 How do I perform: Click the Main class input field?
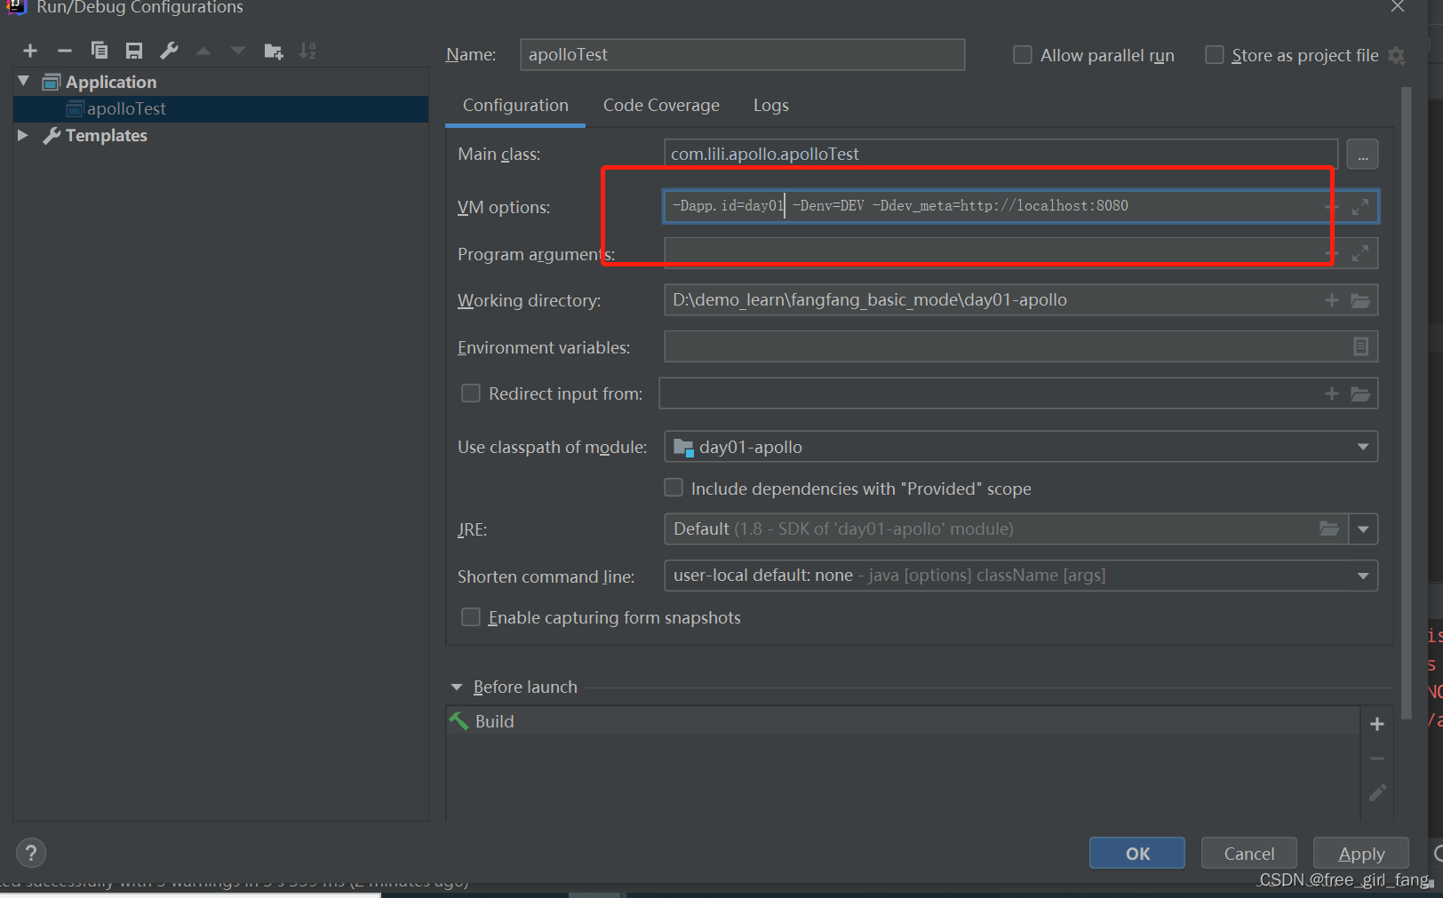tap(1001, 154)
